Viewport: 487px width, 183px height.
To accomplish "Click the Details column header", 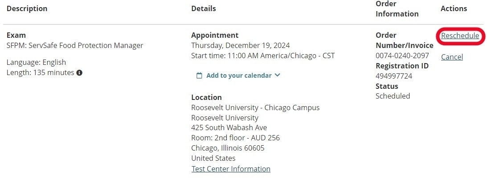I will pyautogui.click(x=204, y=8).
